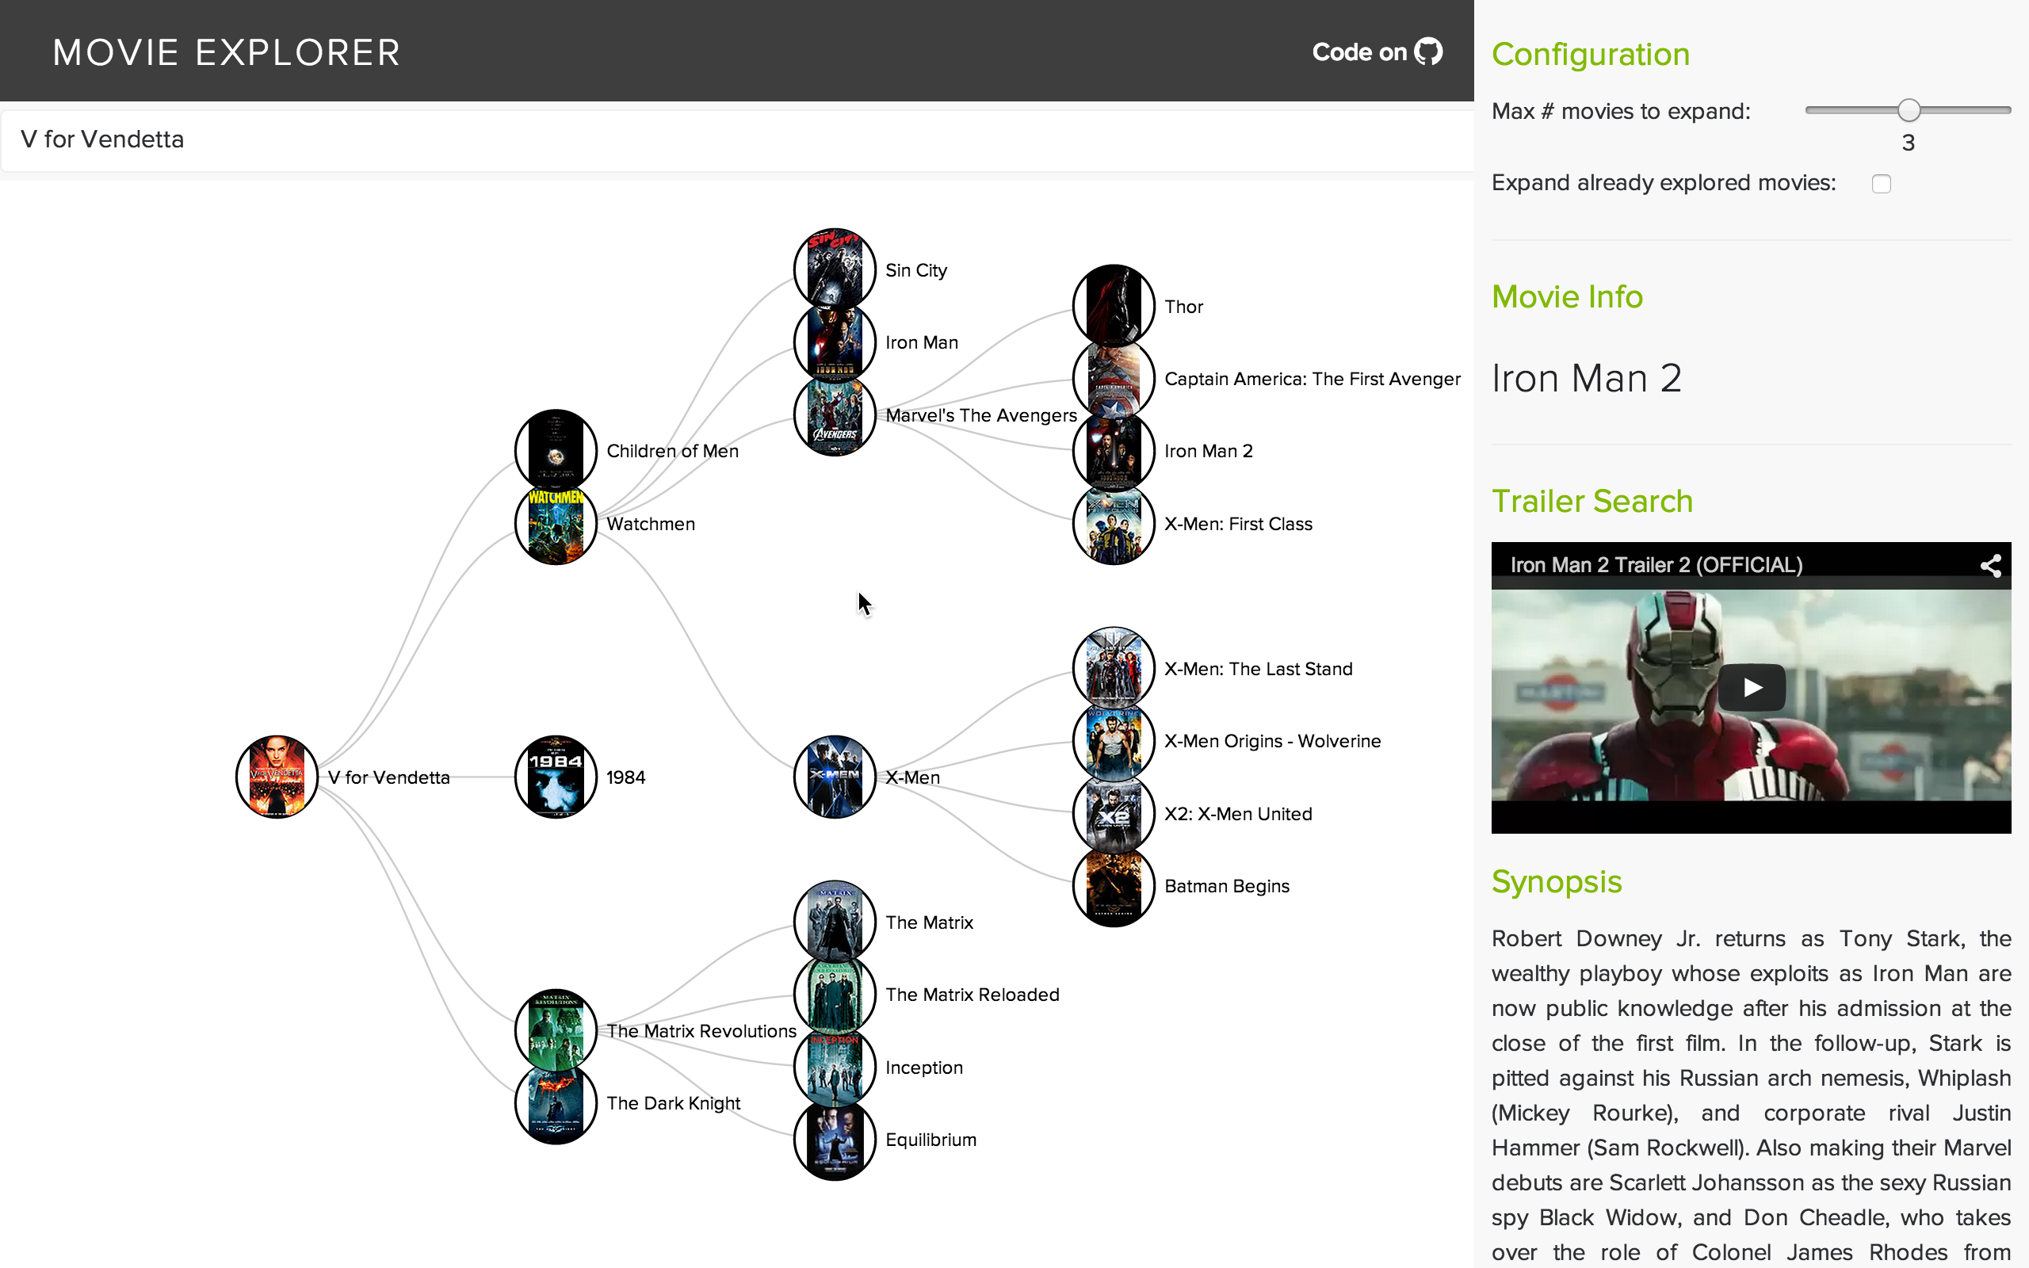The width and height of the screenshot is (2029, 1268).
Task: Open the 'Code on' GitHub link
Action: coord(1358,52)
